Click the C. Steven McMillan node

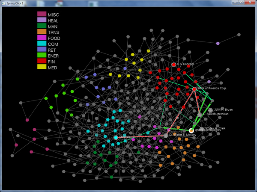point(200,115)
